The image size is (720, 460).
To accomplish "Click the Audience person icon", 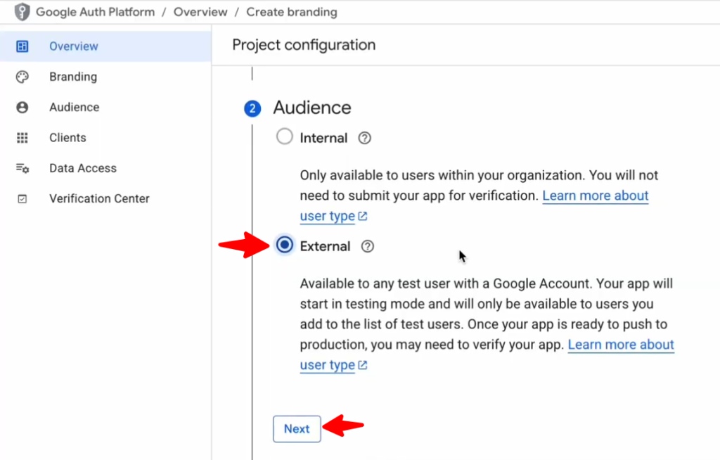I will coord(22,108).
